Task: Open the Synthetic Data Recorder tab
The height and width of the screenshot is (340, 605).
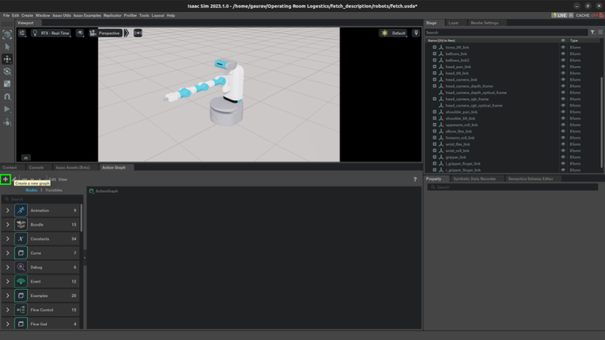Action: [475, 179]
